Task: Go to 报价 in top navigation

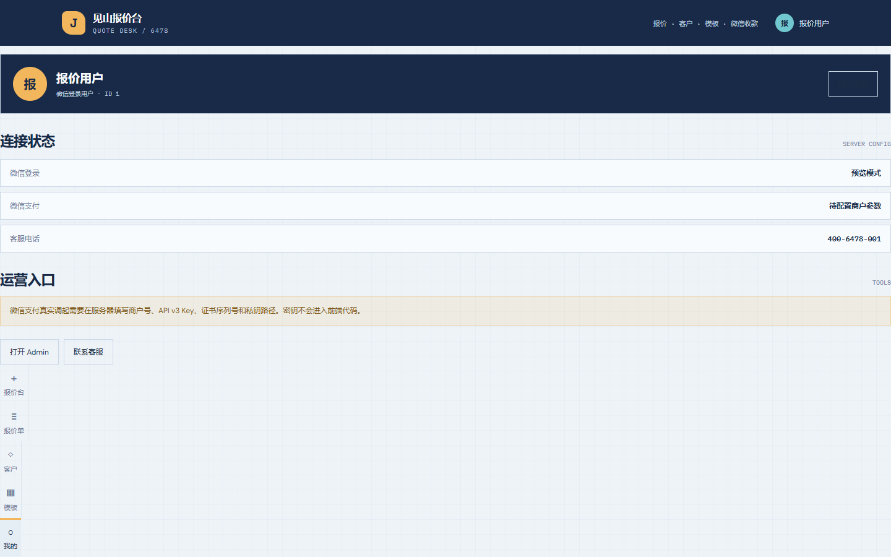Action: [660, 24]
